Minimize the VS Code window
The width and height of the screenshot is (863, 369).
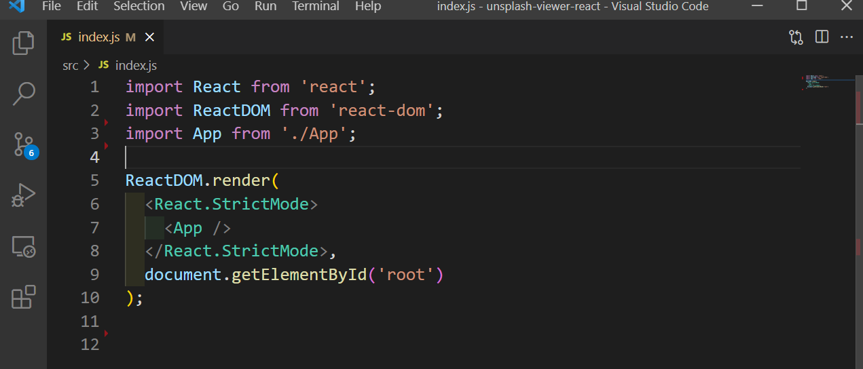tap(758, 7)
